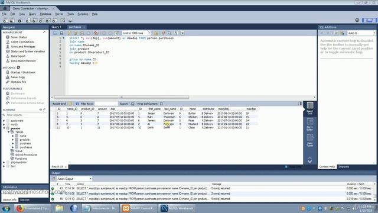
Task: Execute statement under cursor icon
Action: tap(76, 33)
